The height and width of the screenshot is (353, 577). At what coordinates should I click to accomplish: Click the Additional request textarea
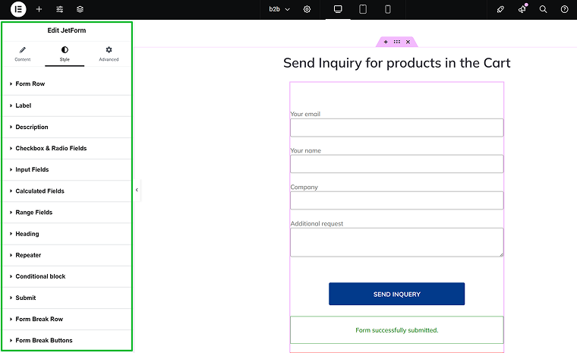[x=396, y=242]
